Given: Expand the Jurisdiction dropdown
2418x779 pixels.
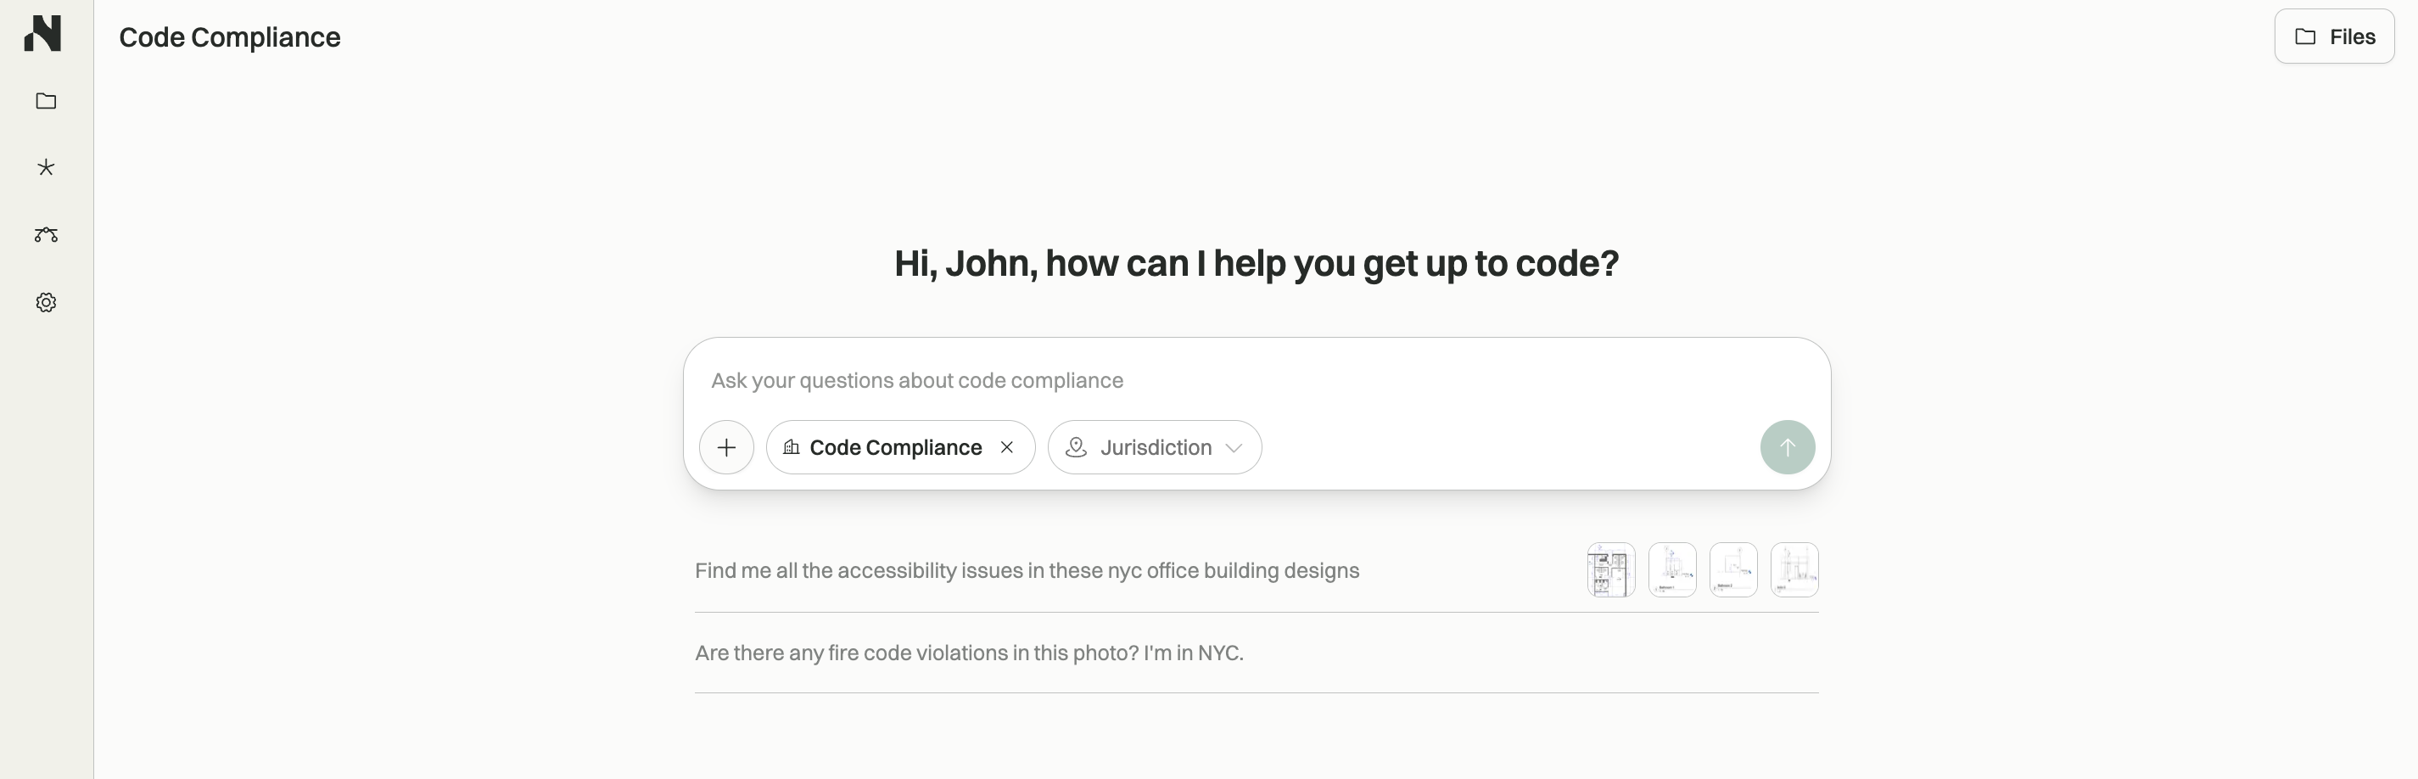Looking at the screenshot, I should coord(1155,448).
